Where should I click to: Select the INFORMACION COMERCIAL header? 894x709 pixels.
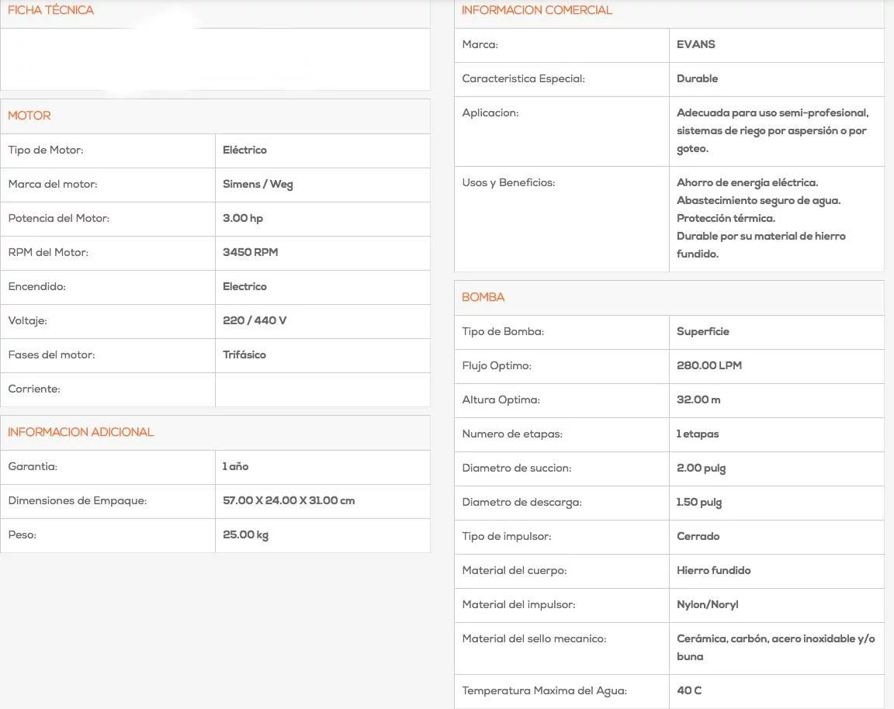coord(536,10)
